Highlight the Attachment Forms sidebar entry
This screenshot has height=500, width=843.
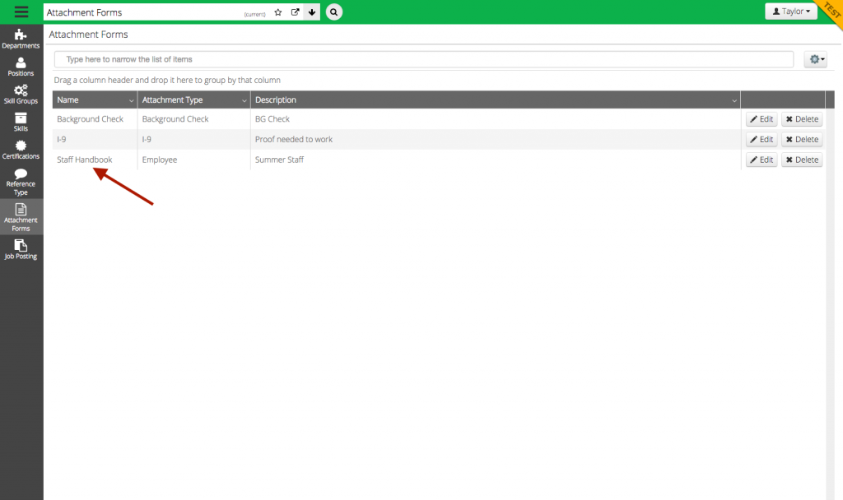pyautogui.click(x=21, y=216)
